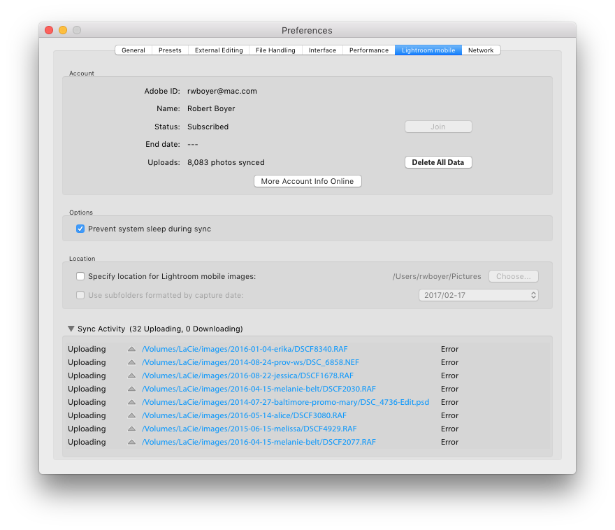Click the /Users/rwboyer/Pictures path text
Viewport: 615px width, 530px height.
[x=437, y=276]
